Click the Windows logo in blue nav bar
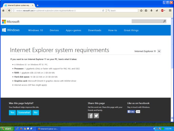Viewport: 174px width, 131px height. (x=11, y=30)
